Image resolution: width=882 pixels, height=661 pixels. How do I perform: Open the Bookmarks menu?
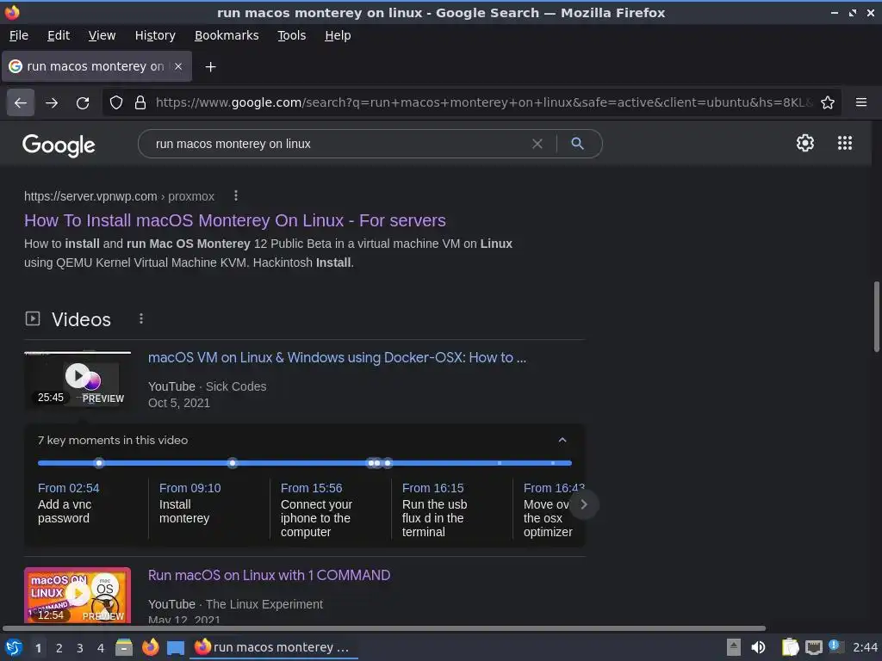tap(227, 35)
